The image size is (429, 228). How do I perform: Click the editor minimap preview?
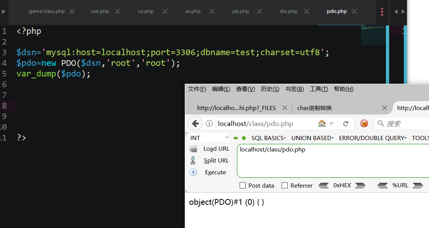pos(373,35)
